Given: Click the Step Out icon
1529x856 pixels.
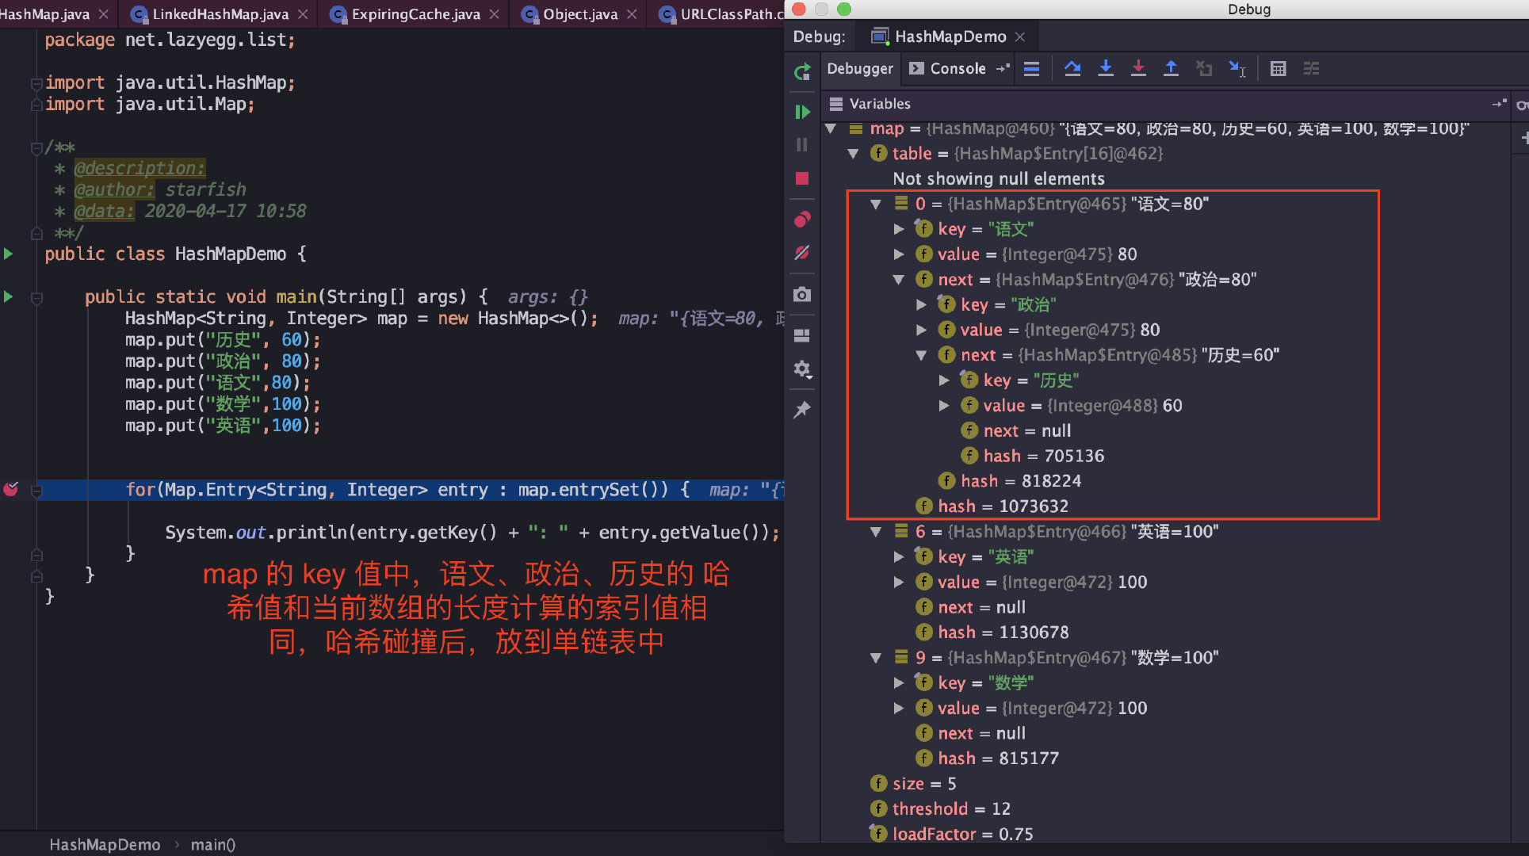Looking at the screenshot, I should click(1171, 69).
